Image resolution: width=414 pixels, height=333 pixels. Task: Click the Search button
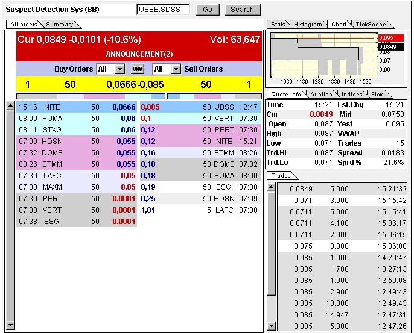tap(242, 10)
